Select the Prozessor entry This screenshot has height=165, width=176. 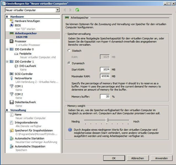pos(20,41)
